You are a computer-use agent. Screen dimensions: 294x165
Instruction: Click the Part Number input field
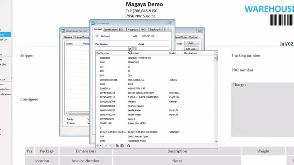tap(112, 49)
